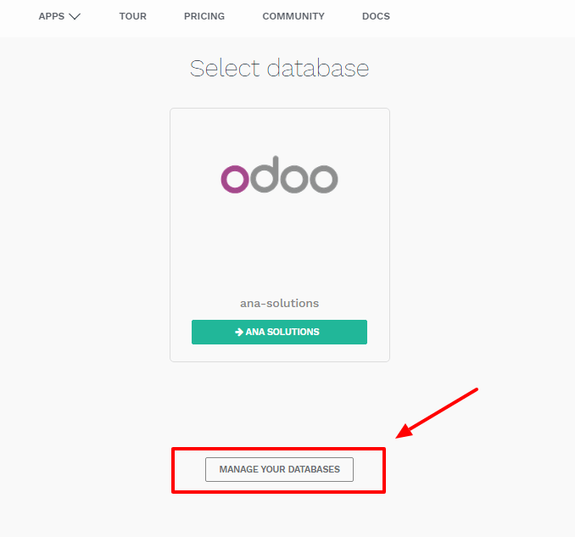Visit the COMMUNITY section
575x537 pixels.
293,16
